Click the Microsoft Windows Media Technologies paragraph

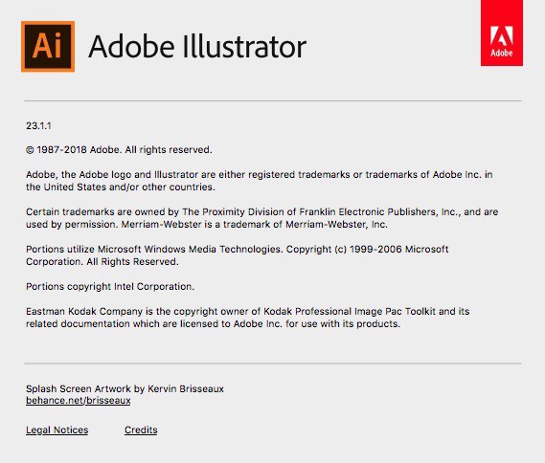(237, 255)
